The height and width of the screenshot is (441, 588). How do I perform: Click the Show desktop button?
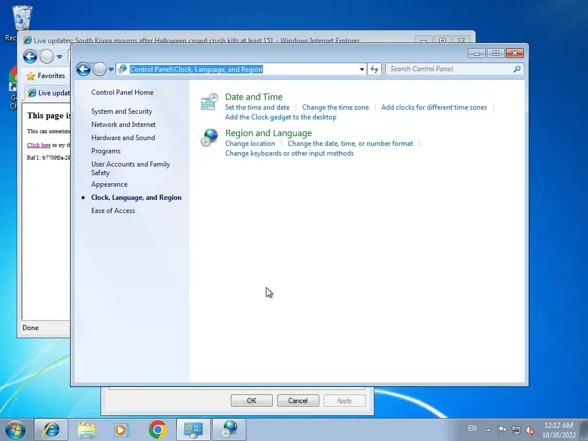pos(584,430)
